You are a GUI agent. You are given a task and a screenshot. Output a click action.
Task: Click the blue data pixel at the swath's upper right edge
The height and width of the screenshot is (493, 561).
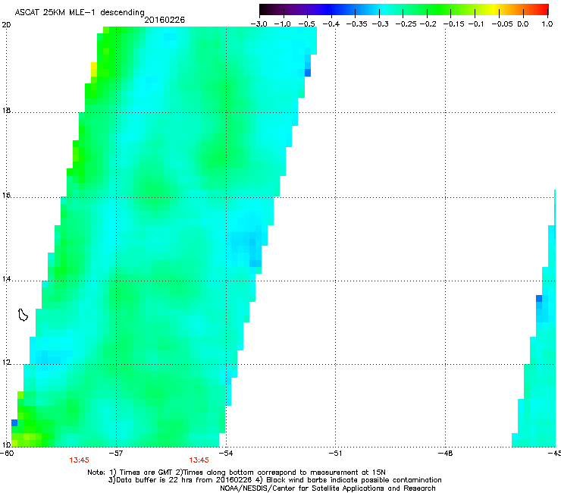click(x=308, y=73)
